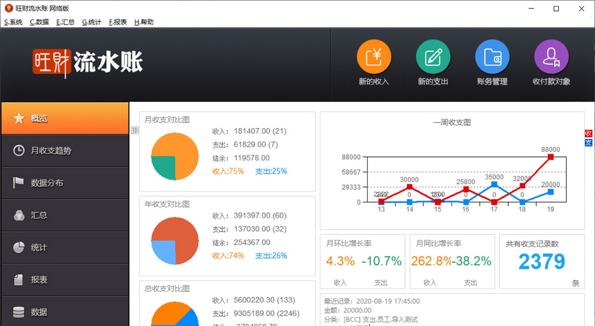Click the pie icon beside 统计
Viewport: 595px width, 326px height.
pyautogui.click(x=19, y=248)
